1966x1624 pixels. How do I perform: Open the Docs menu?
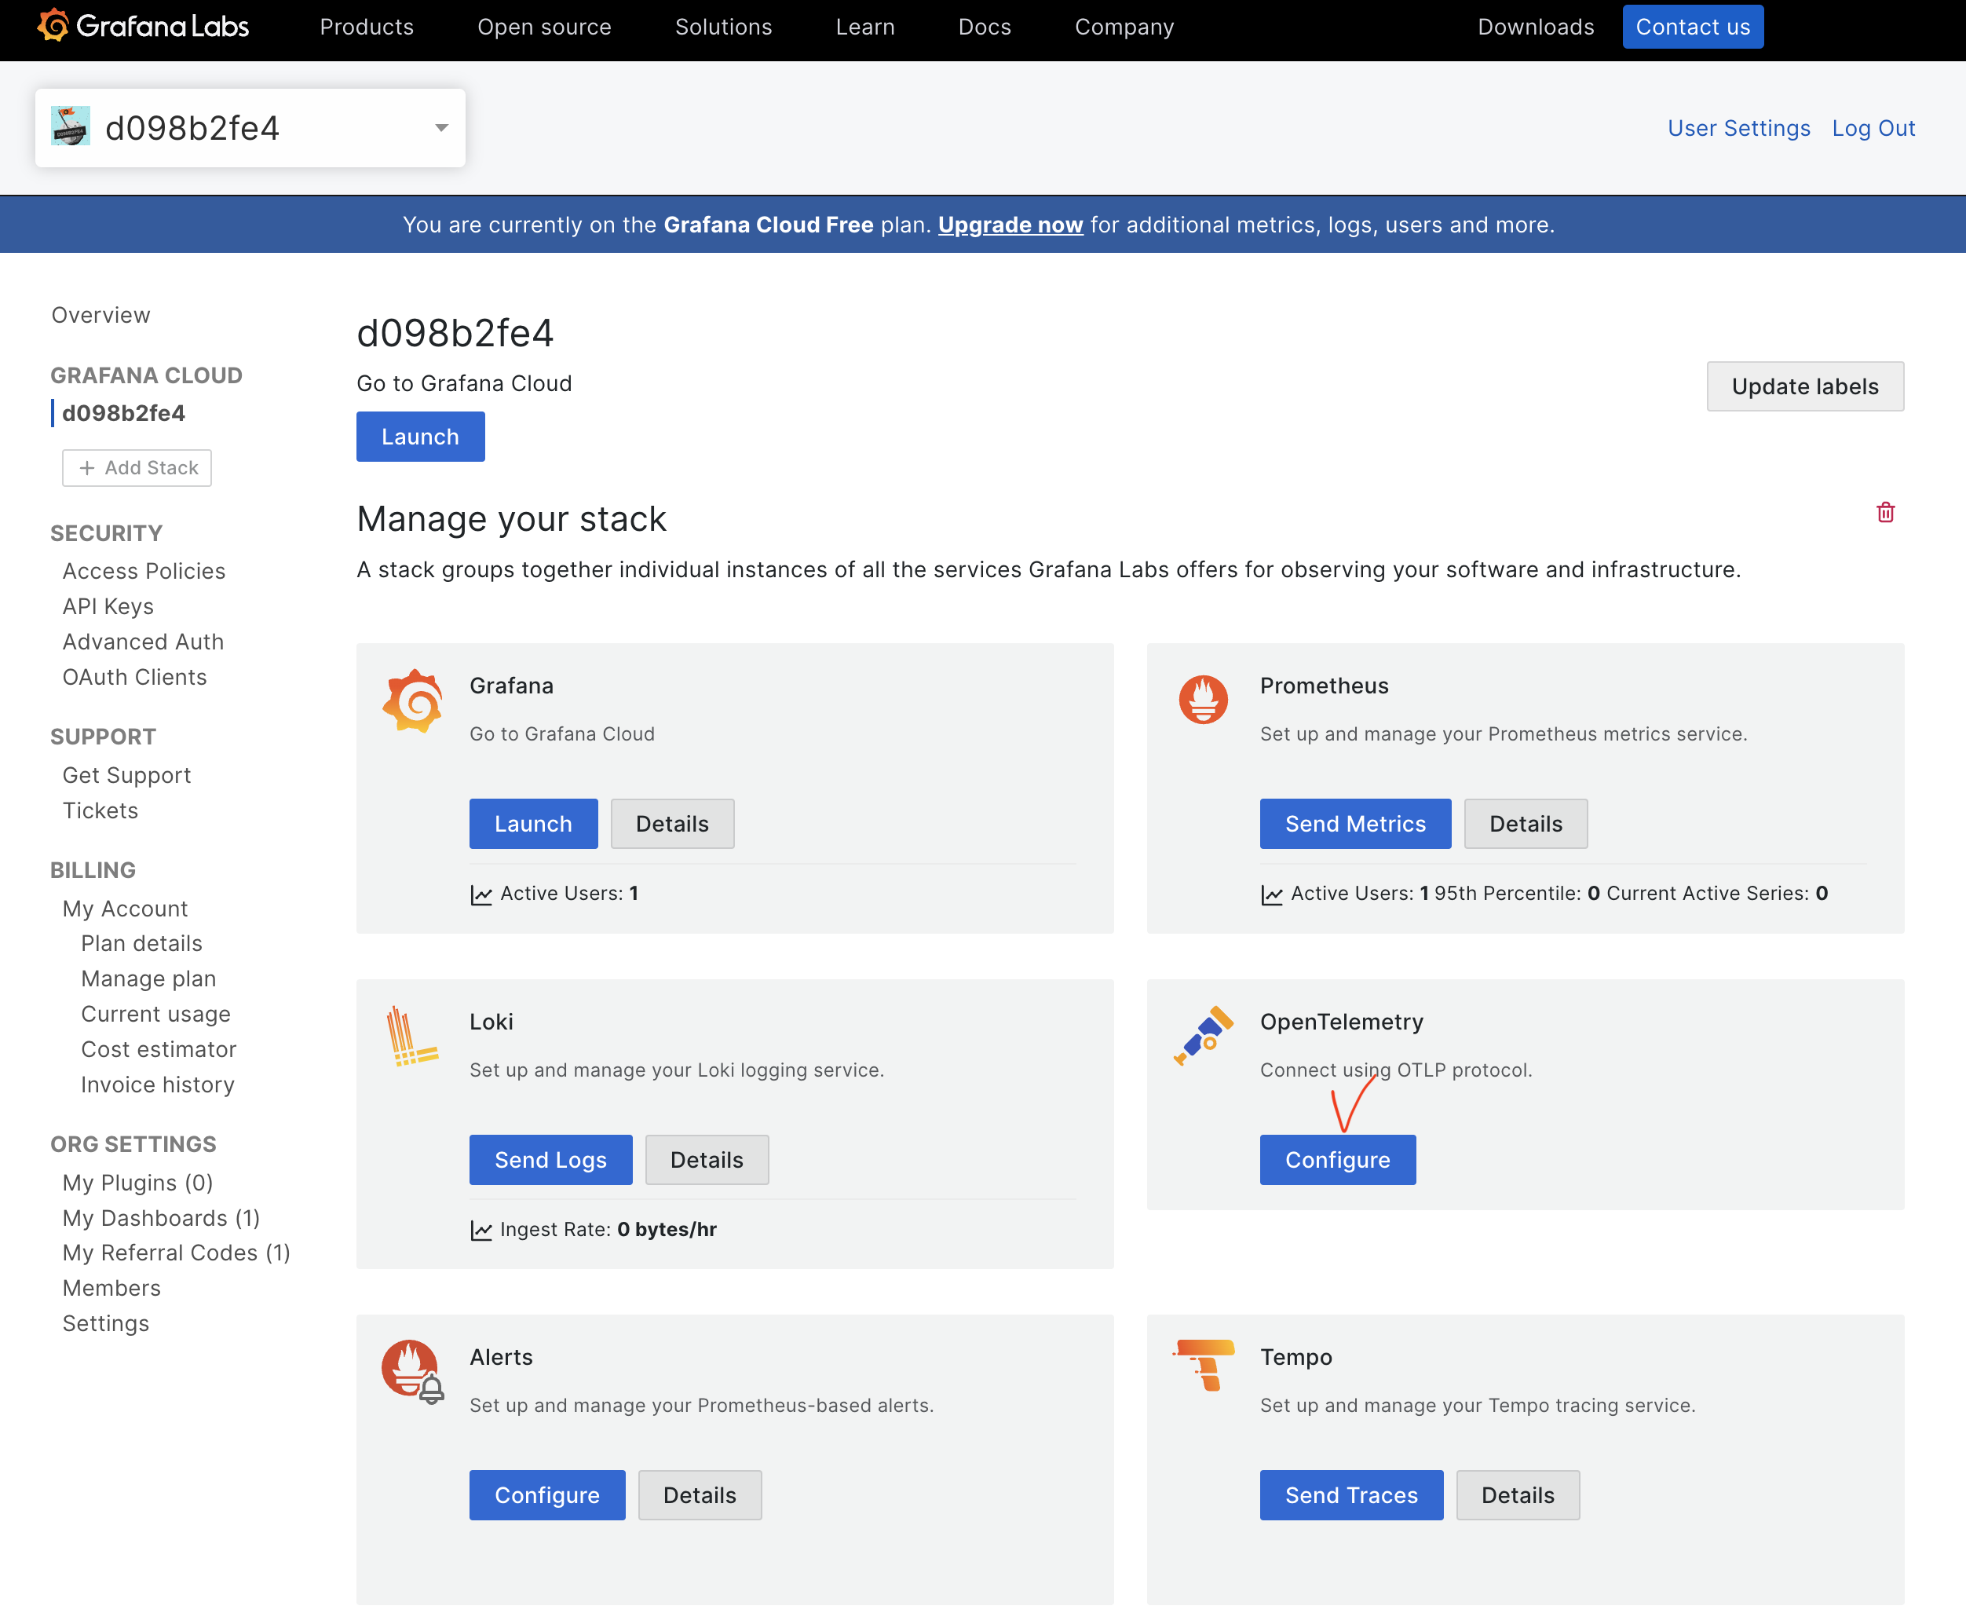[985, 27]
